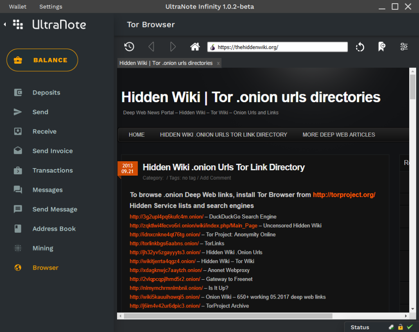Open the Uncensored Hidden Wiki onion link

194,225
